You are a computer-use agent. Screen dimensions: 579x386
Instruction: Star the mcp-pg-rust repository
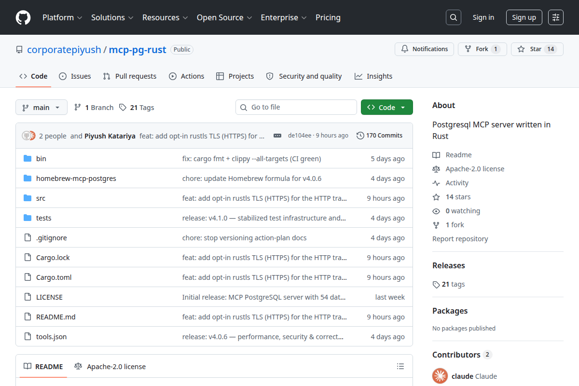coord(537,49)
